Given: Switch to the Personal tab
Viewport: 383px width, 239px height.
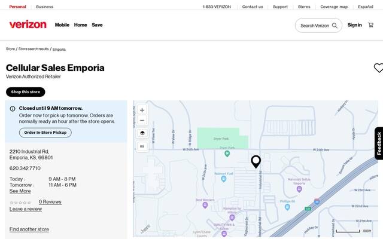Looking at the screenshot, I should [17, 7].
